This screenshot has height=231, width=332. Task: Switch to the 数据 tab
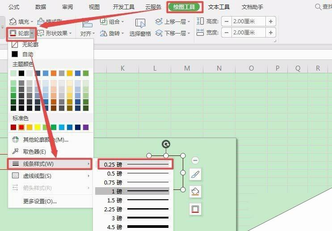pos(41,7)
